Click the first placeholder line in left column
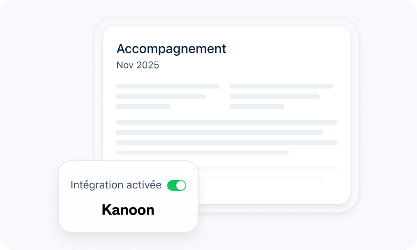Viewport: 417px width, 250px height. coord(168,86)
